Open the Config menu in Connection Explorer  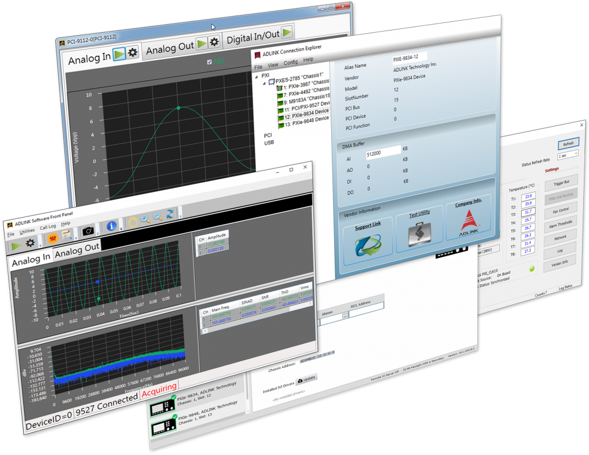point(290,62)
